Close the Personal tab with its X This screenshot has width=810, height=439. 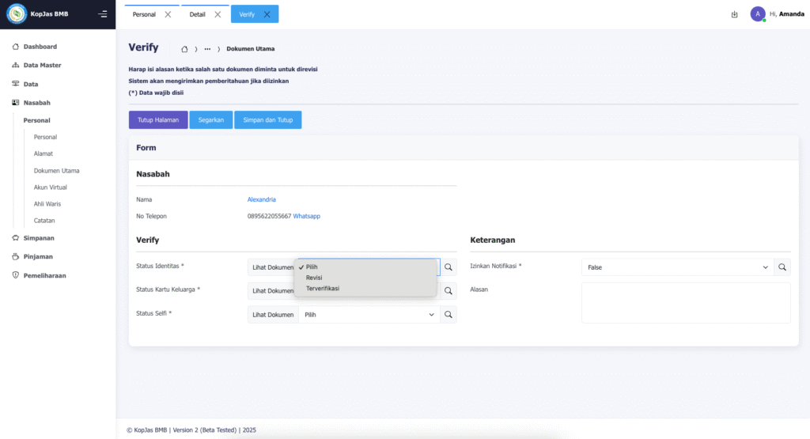point(168,14)
